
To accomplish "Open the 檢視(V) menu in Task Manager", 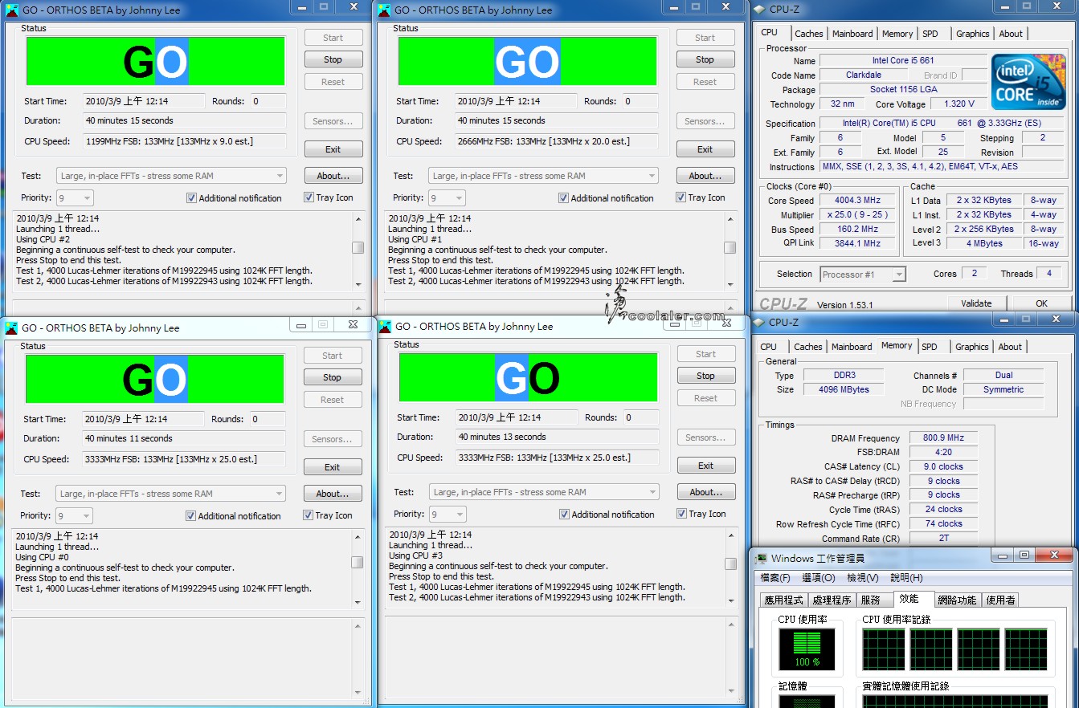I will (863, 578).
